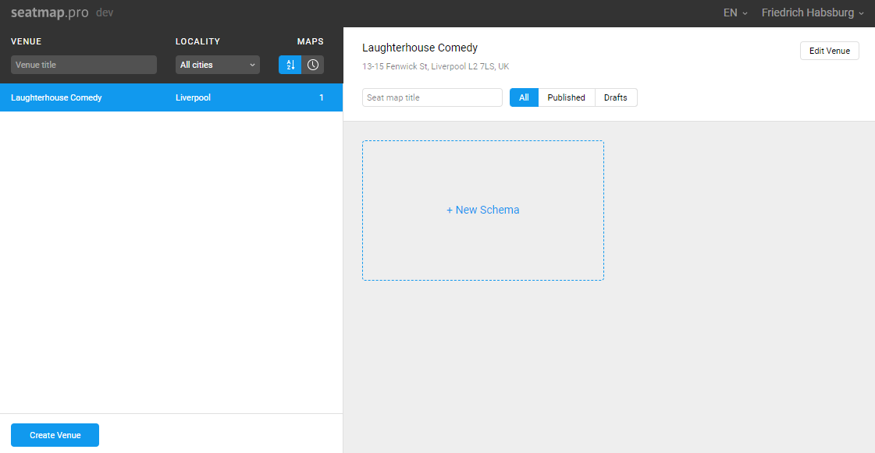Screen dimensions: 875x453
Task: Click the Create Venue button
Action: tap(55, 435)
